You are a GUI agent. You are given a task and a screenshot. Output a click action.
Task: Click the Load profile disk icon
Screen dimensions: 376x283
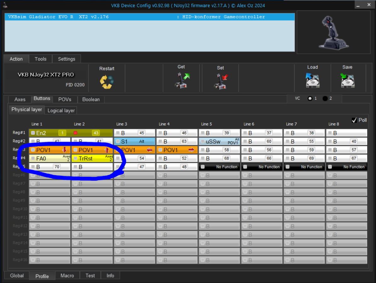[x=312, y=80]
